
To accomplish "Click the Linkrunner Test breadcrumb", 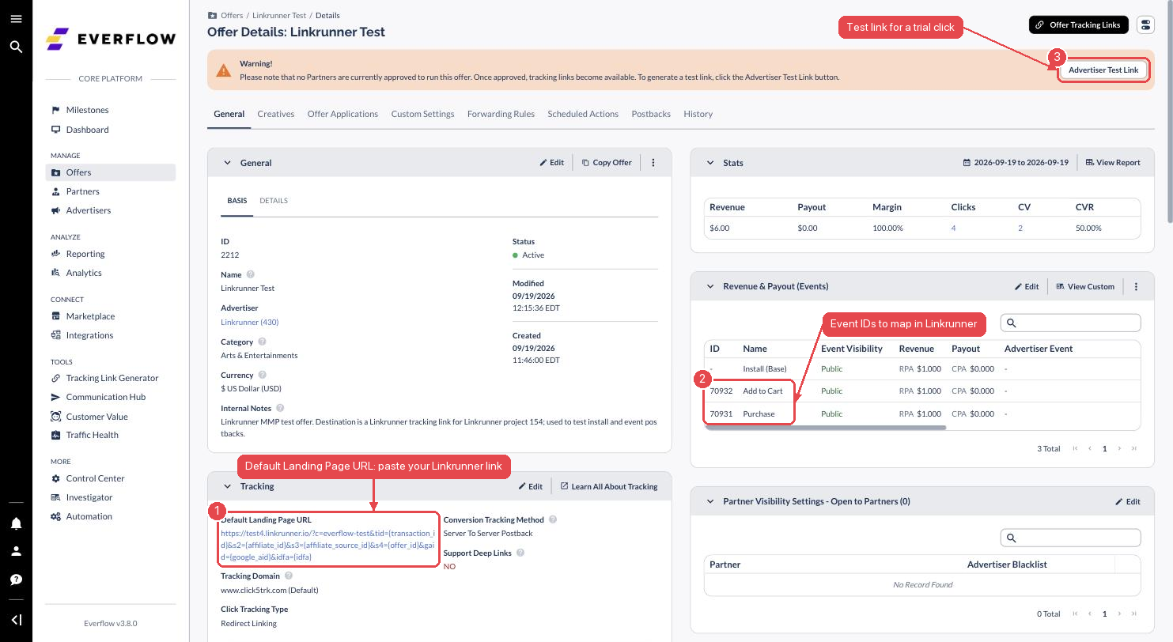I will [x=279, y=15].
